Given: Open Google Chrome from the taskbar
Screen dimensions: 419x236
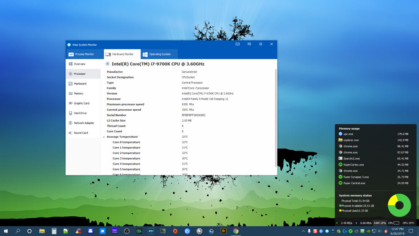Looking at the screenshot, I should pos(235,231).
